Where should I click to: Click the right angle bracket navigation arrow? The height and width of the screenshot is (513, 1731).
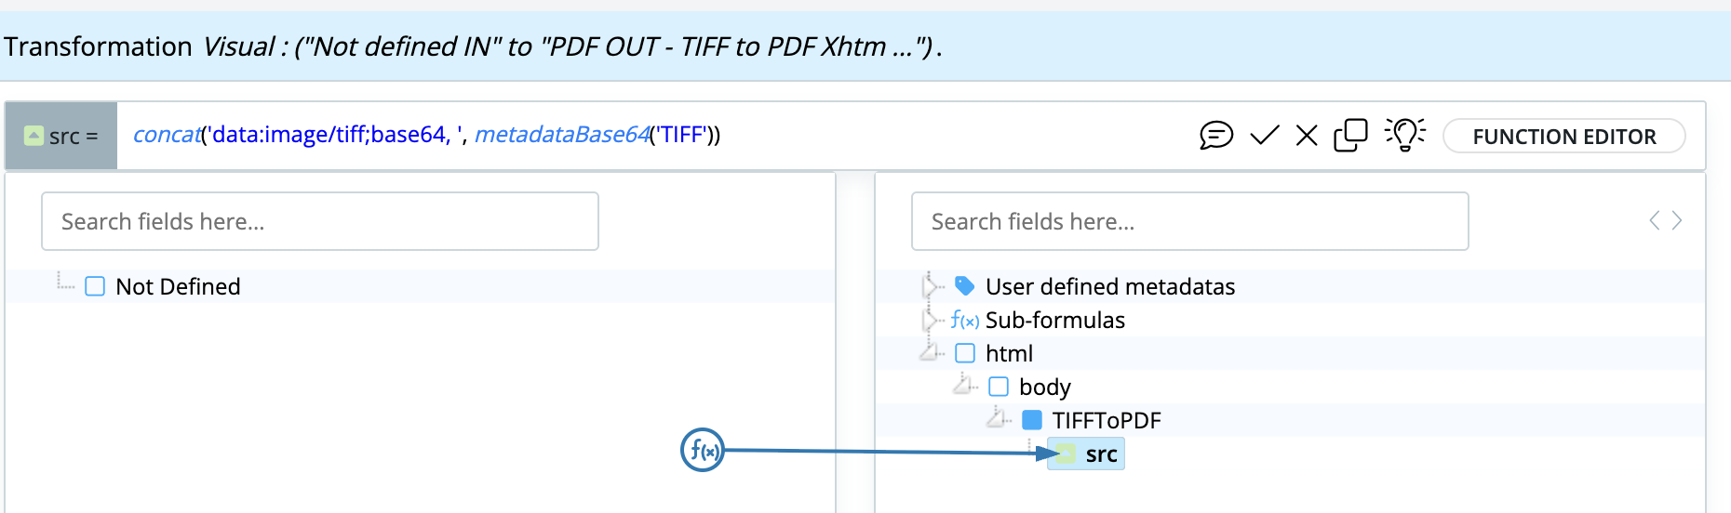click(x=1677, y=221)
